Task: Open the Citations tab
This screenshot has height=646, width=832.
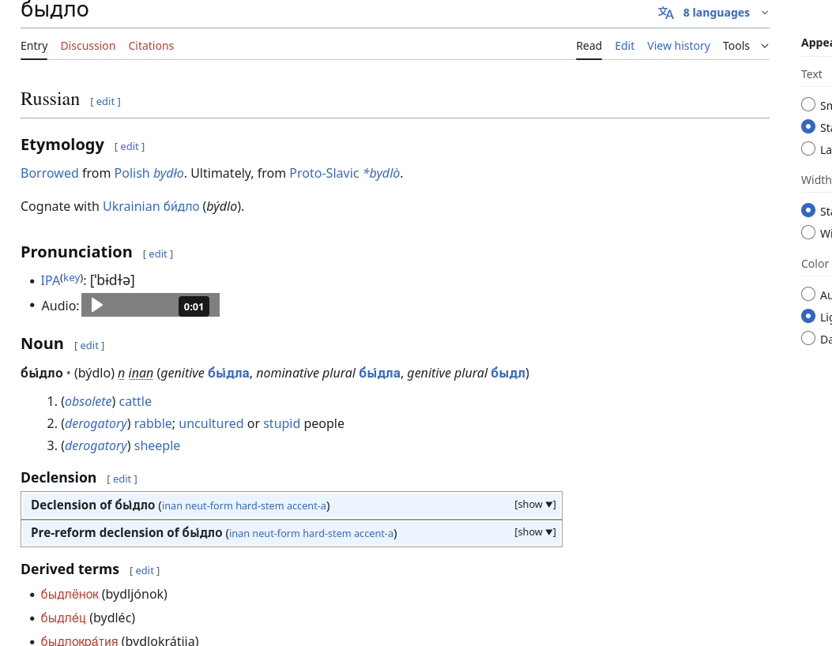Action: coord(151,46)
